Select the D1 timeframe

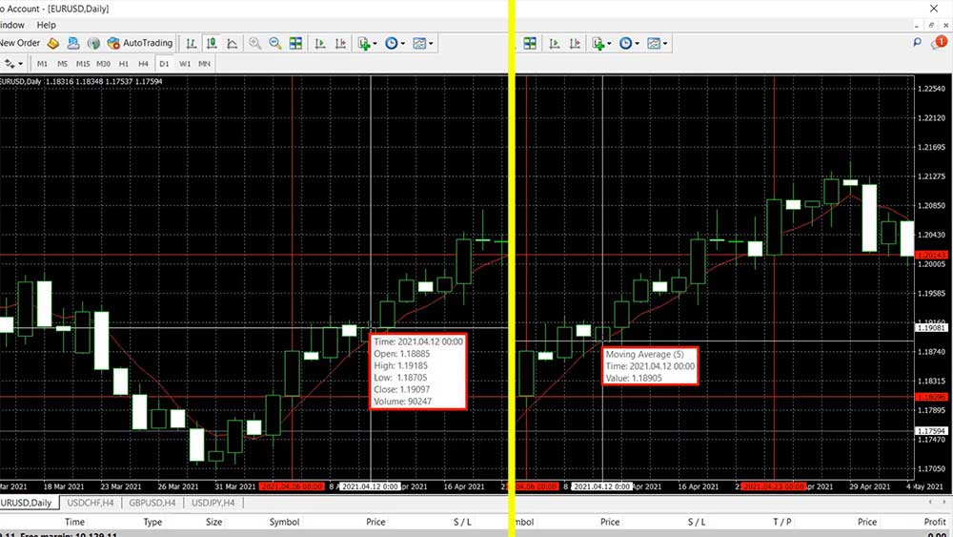click(164, 63)
